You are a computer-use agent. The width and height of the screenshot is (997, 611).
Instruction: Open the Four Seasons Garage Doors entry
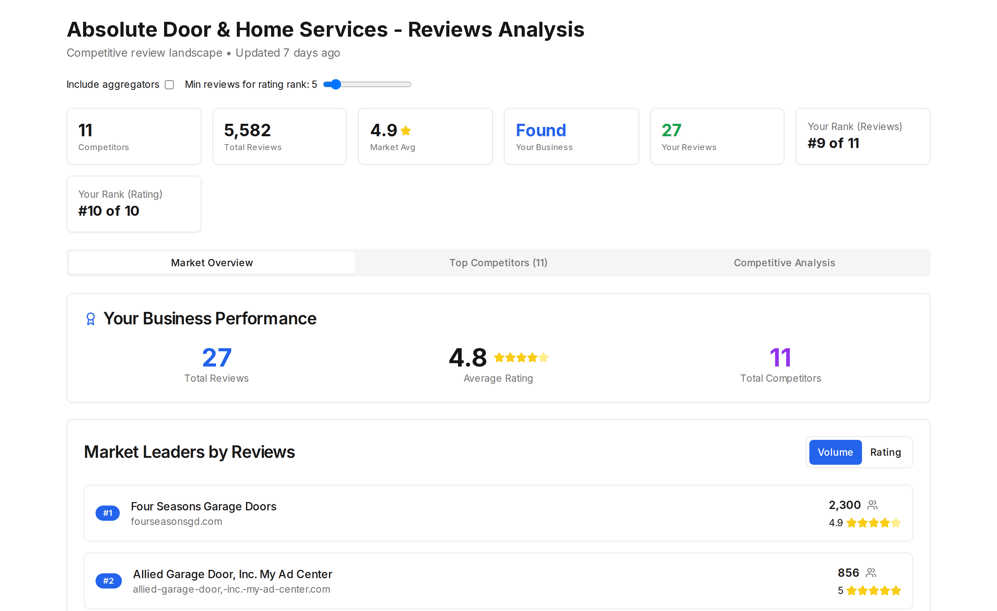click(x=498, y=513)
